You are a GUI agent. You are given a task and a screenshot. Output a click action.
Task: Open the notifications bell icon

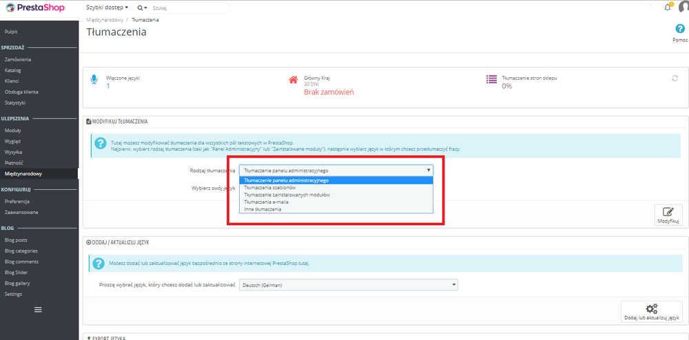click(x=668, y=7)
